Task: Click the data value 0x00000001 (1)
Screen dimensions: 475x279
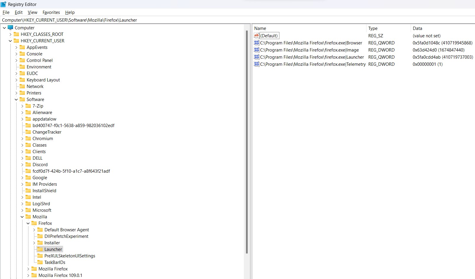Action: click(428, 64)
